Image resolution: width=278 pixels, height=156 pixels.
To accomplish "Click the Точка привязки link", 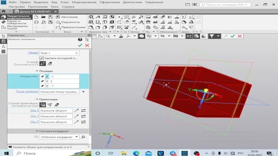I will tap(27, 91).
